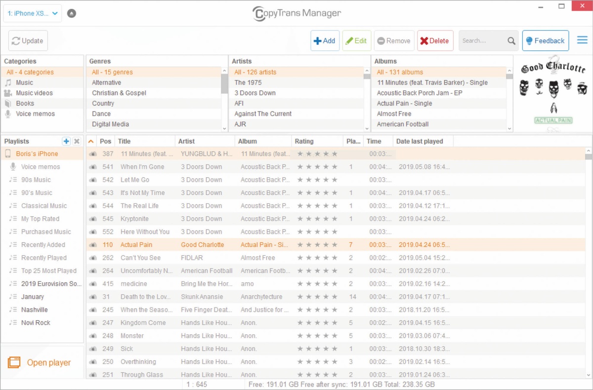Sort by Date last played column
593x390 pixels.
point(423,141)
